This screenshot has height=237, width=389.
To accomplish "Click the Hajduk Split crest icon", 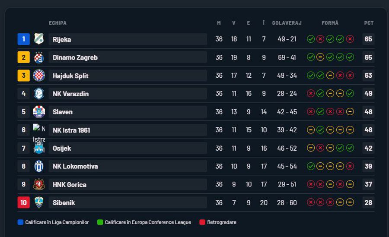I will pos(39,76).
